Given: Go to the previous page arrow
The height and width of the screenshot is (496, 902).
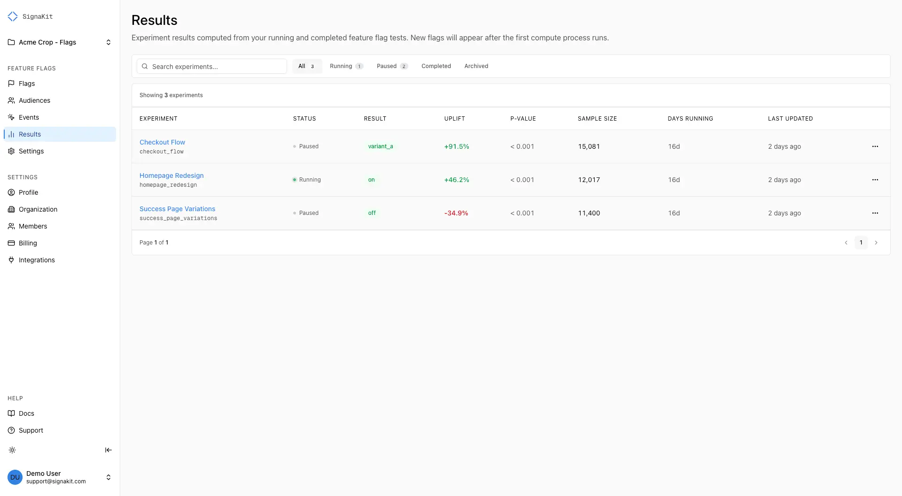Looking at the screenshot, I should [846, 243].
